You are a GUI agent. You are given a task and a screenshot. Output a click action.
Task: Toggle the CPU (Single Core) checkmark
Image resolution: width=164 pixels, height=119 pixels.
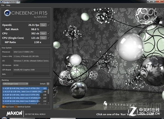tap(49, 38)
